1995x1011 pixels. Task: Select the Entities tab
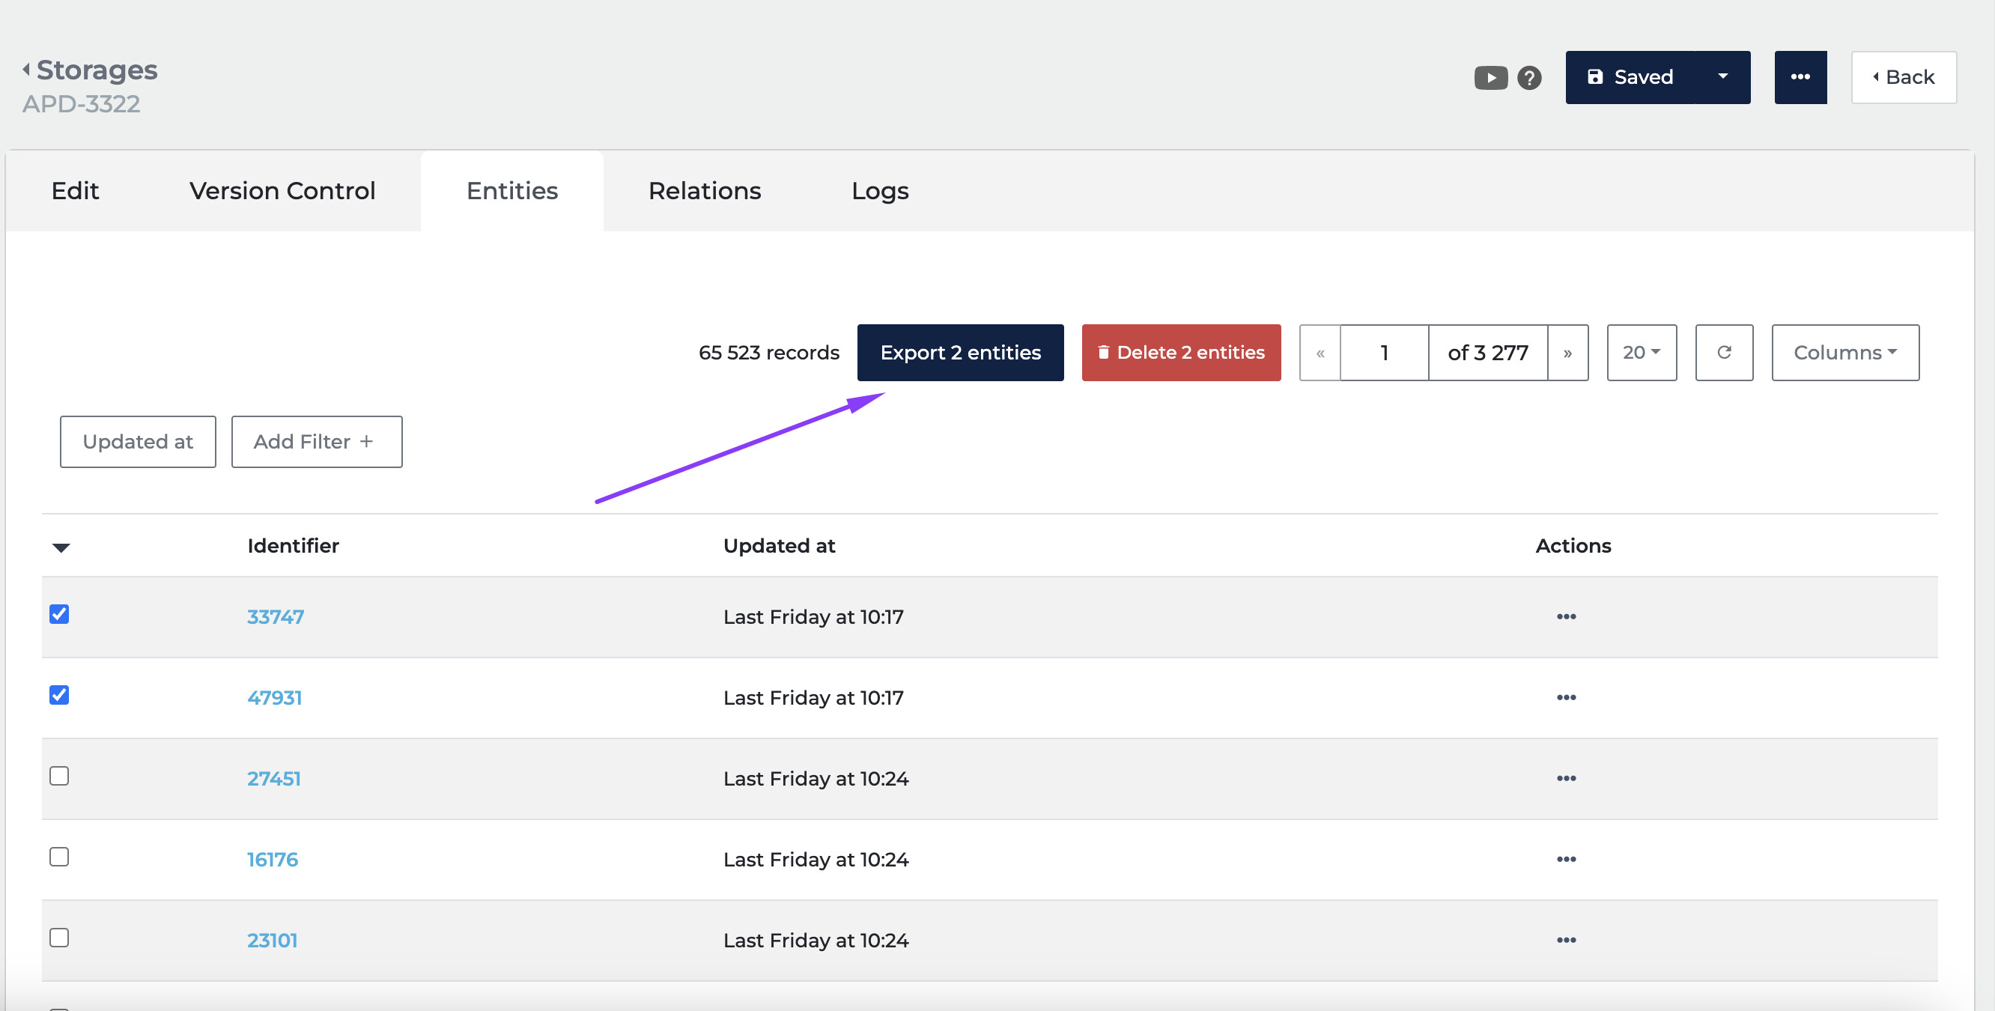click(x=512, y=190)
